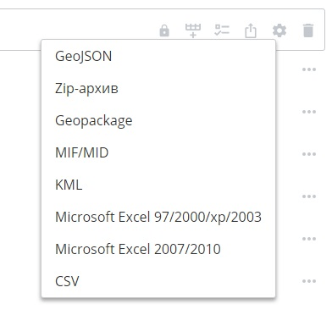Choose Geopackage export option
Viewport: 332px width, 315px height.
158,120
